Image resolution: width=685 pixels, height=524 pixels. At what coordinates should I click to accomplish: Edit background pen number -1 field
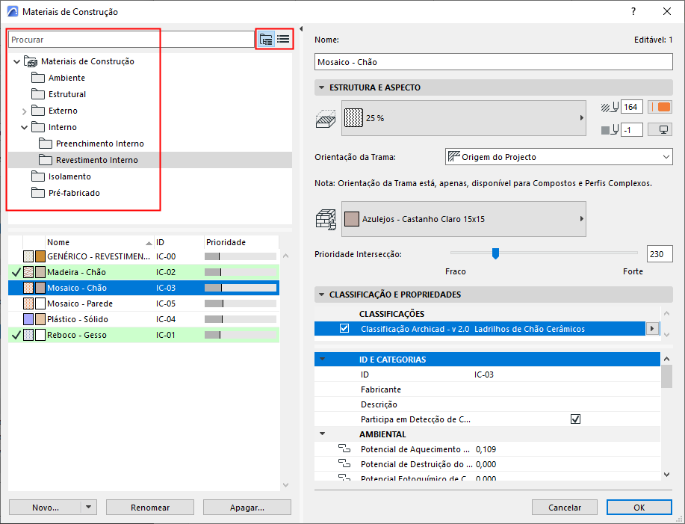[632, 130]
